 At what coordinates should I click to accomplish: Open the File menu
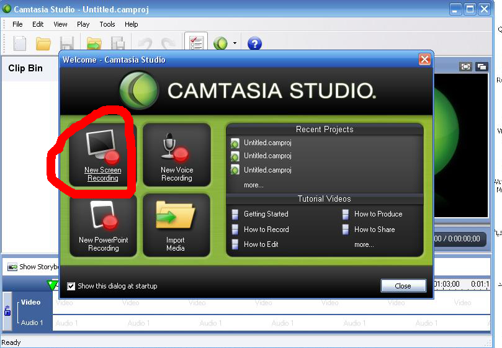pos(17,24)
